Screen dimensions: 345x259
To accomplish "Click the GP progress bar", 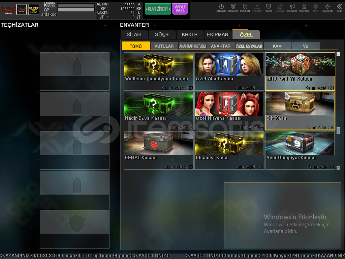I will click(76, 10).
